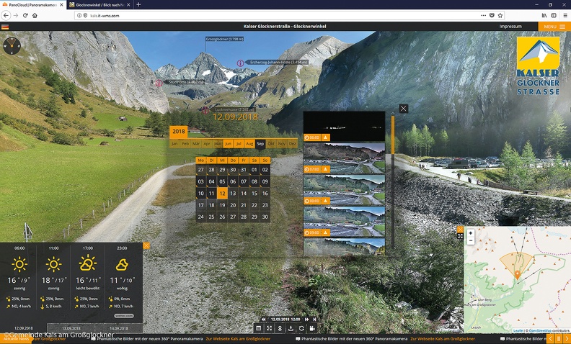This screenshot has height=344, width=571.
Task: Go to browser home page
Action: point(35,15)
